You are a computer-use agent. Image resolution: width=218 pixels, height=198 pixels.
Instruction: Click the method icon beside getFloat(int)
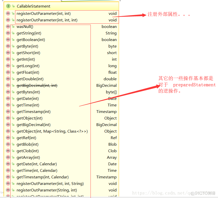[x=8, y=72]
